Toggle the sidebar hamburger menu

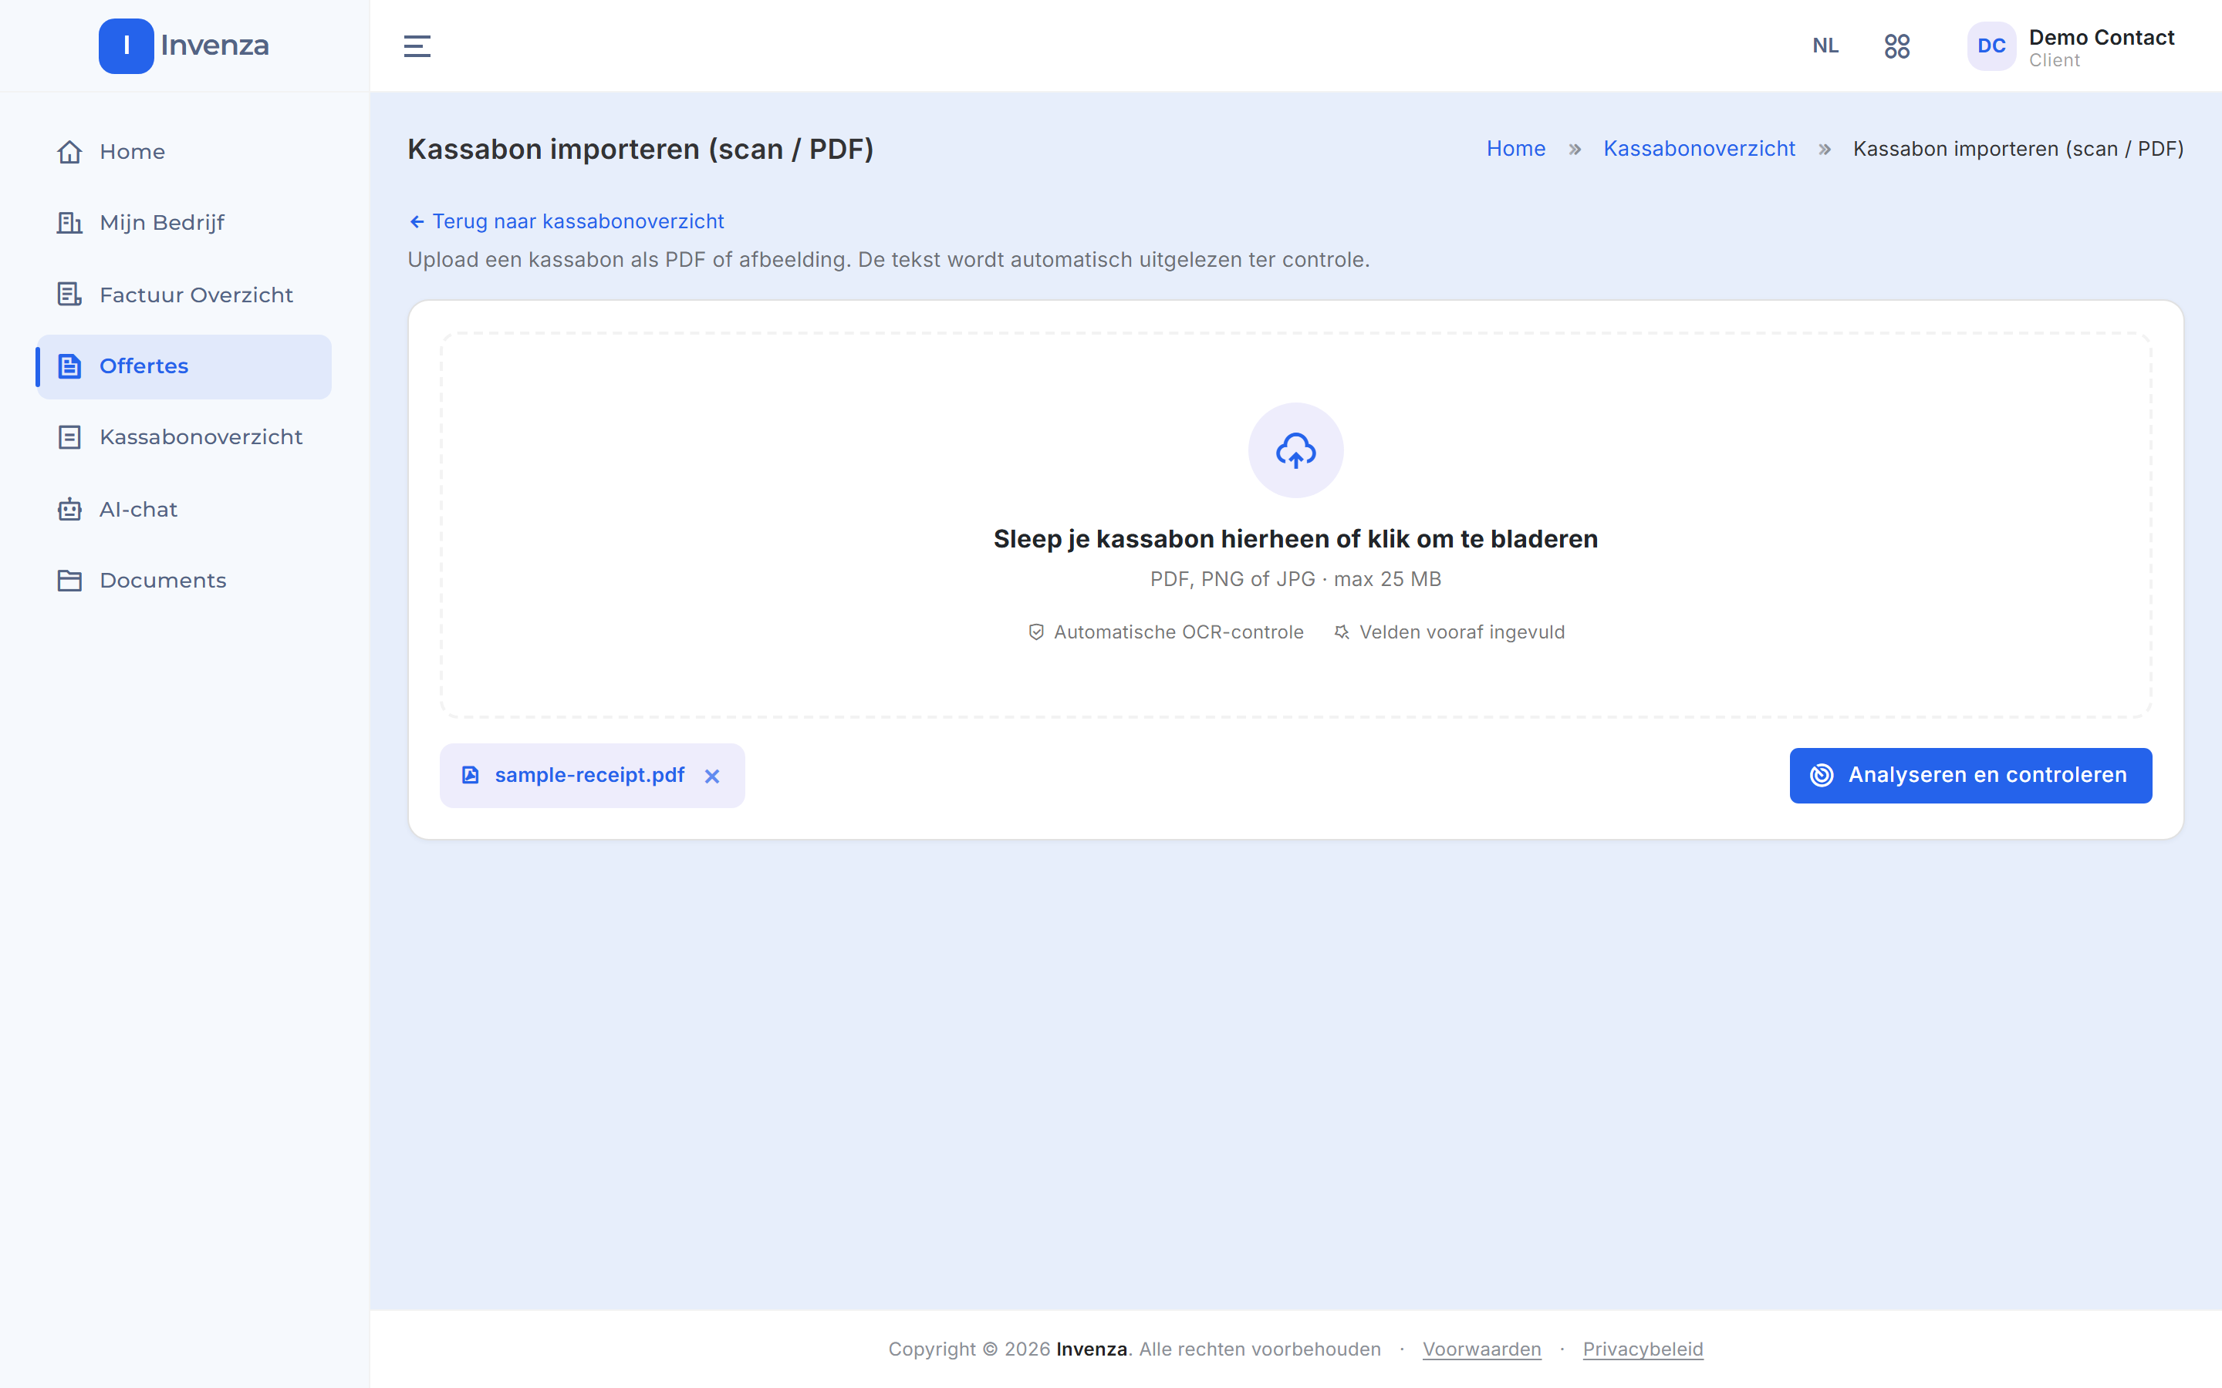(x=417, y=46)
